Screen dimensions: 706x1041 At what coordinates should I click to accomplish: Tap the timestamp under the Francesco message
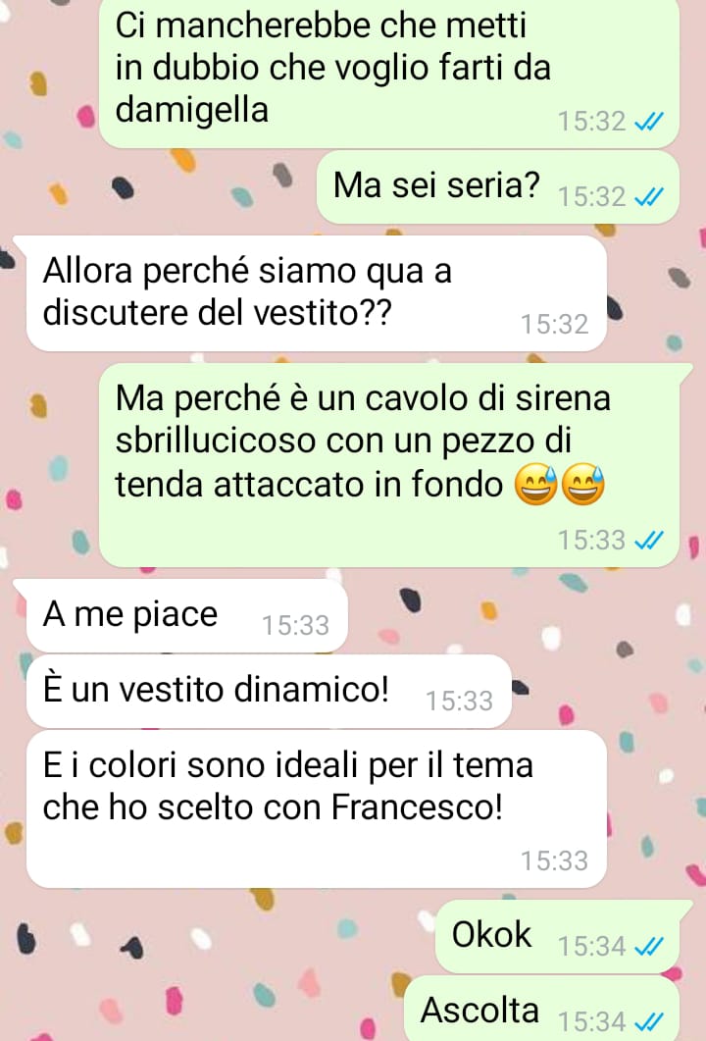(555, 860)
